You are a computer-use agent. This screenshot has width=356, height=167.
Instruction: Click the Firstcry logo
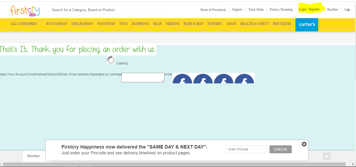click(x=25, y=11)
